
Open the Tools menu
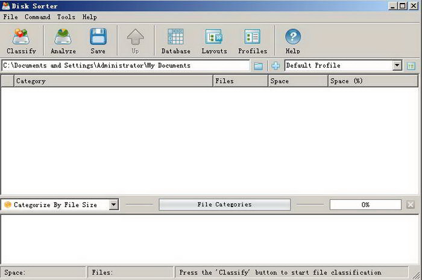(x=66, y=17)
